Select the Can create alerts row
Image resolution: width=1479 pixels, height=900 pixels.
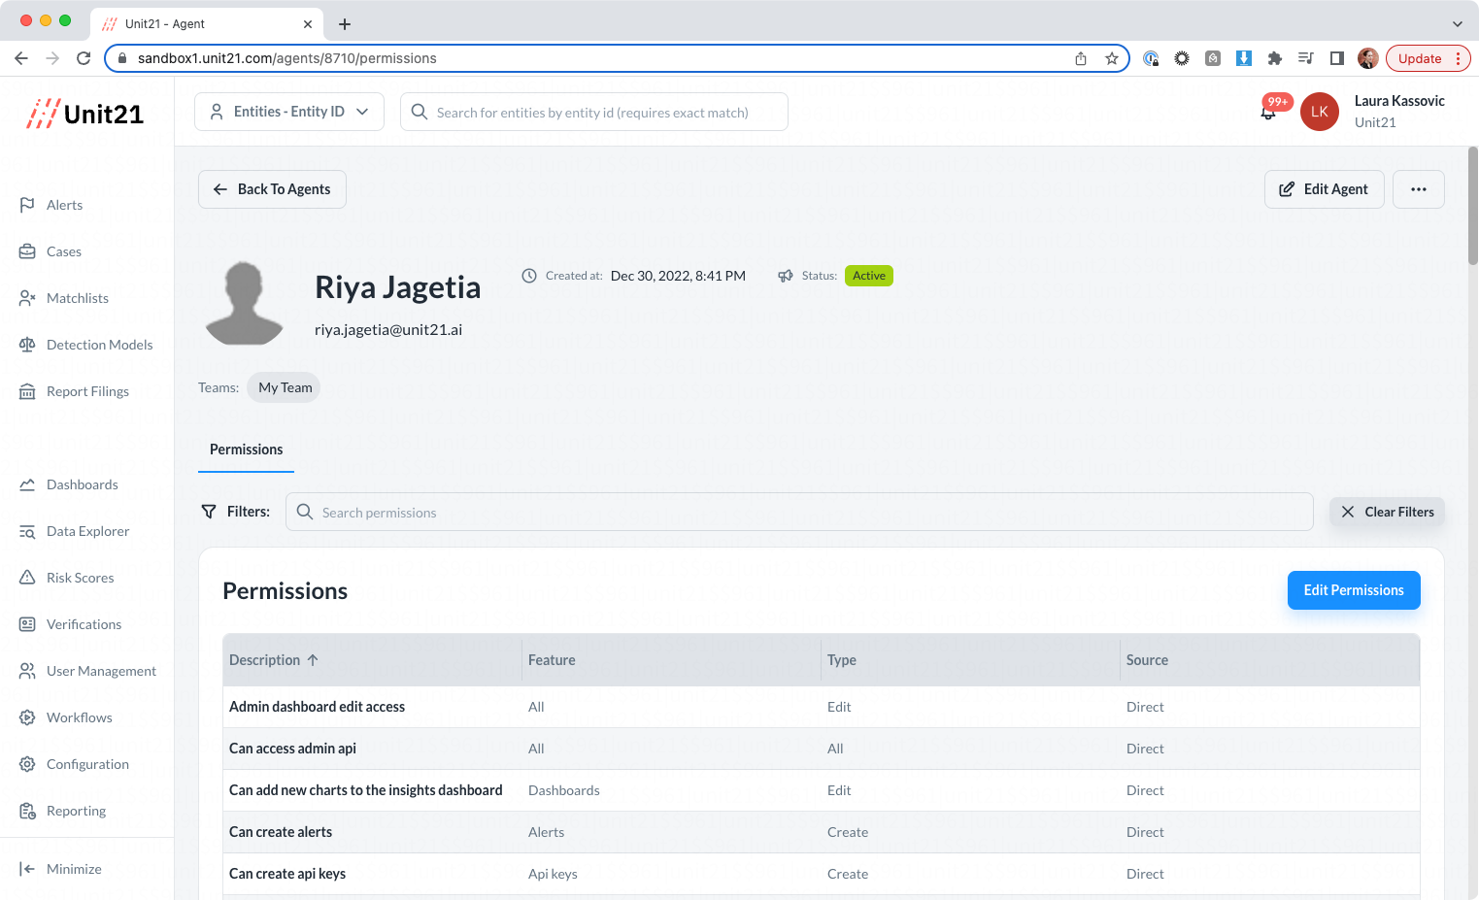coord(822,832)
